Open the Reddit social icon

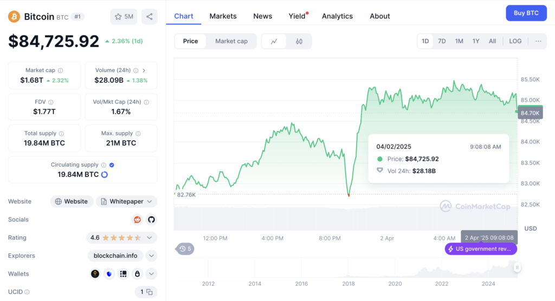137,220
